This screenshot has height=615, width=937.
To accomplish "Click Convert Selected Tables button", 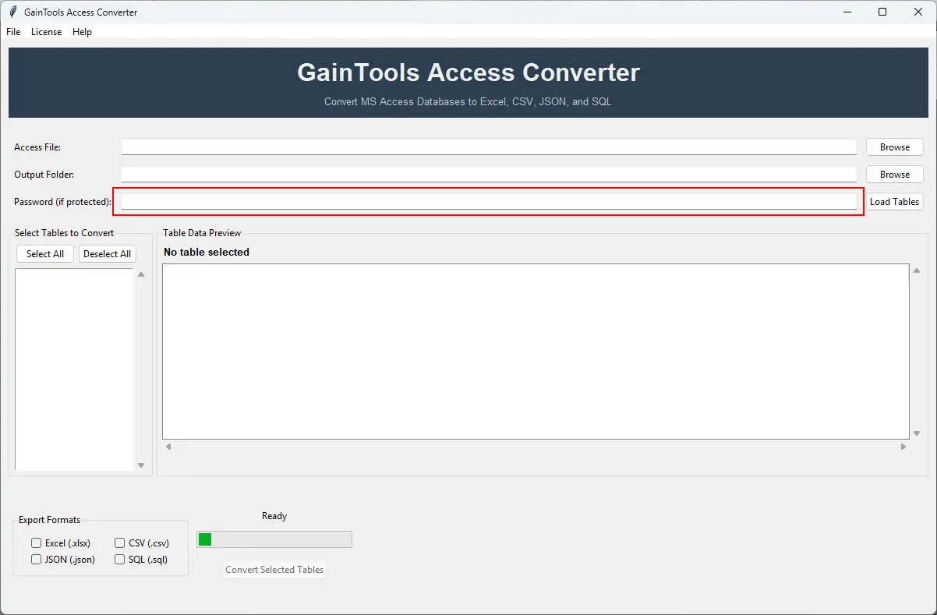I will pos(274,570).
